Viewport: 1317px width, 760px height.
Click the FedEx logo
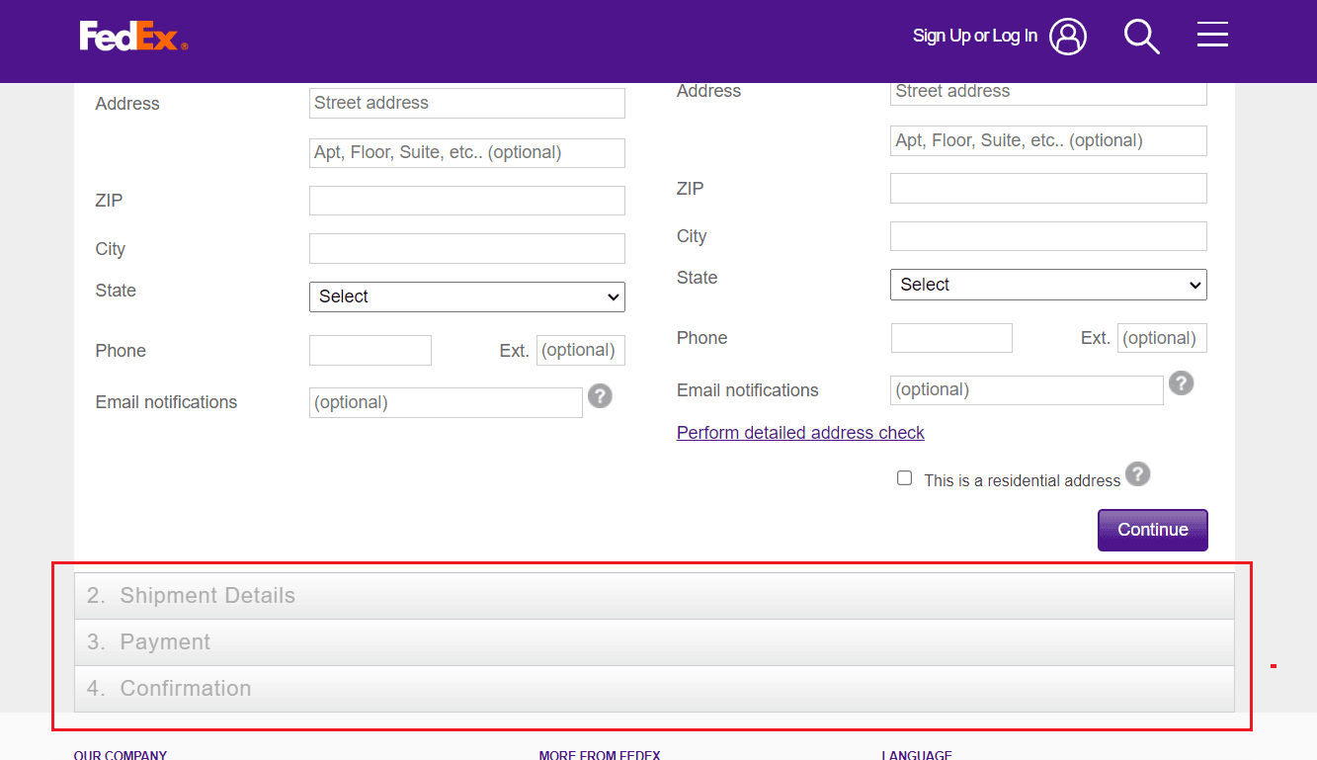133,37
